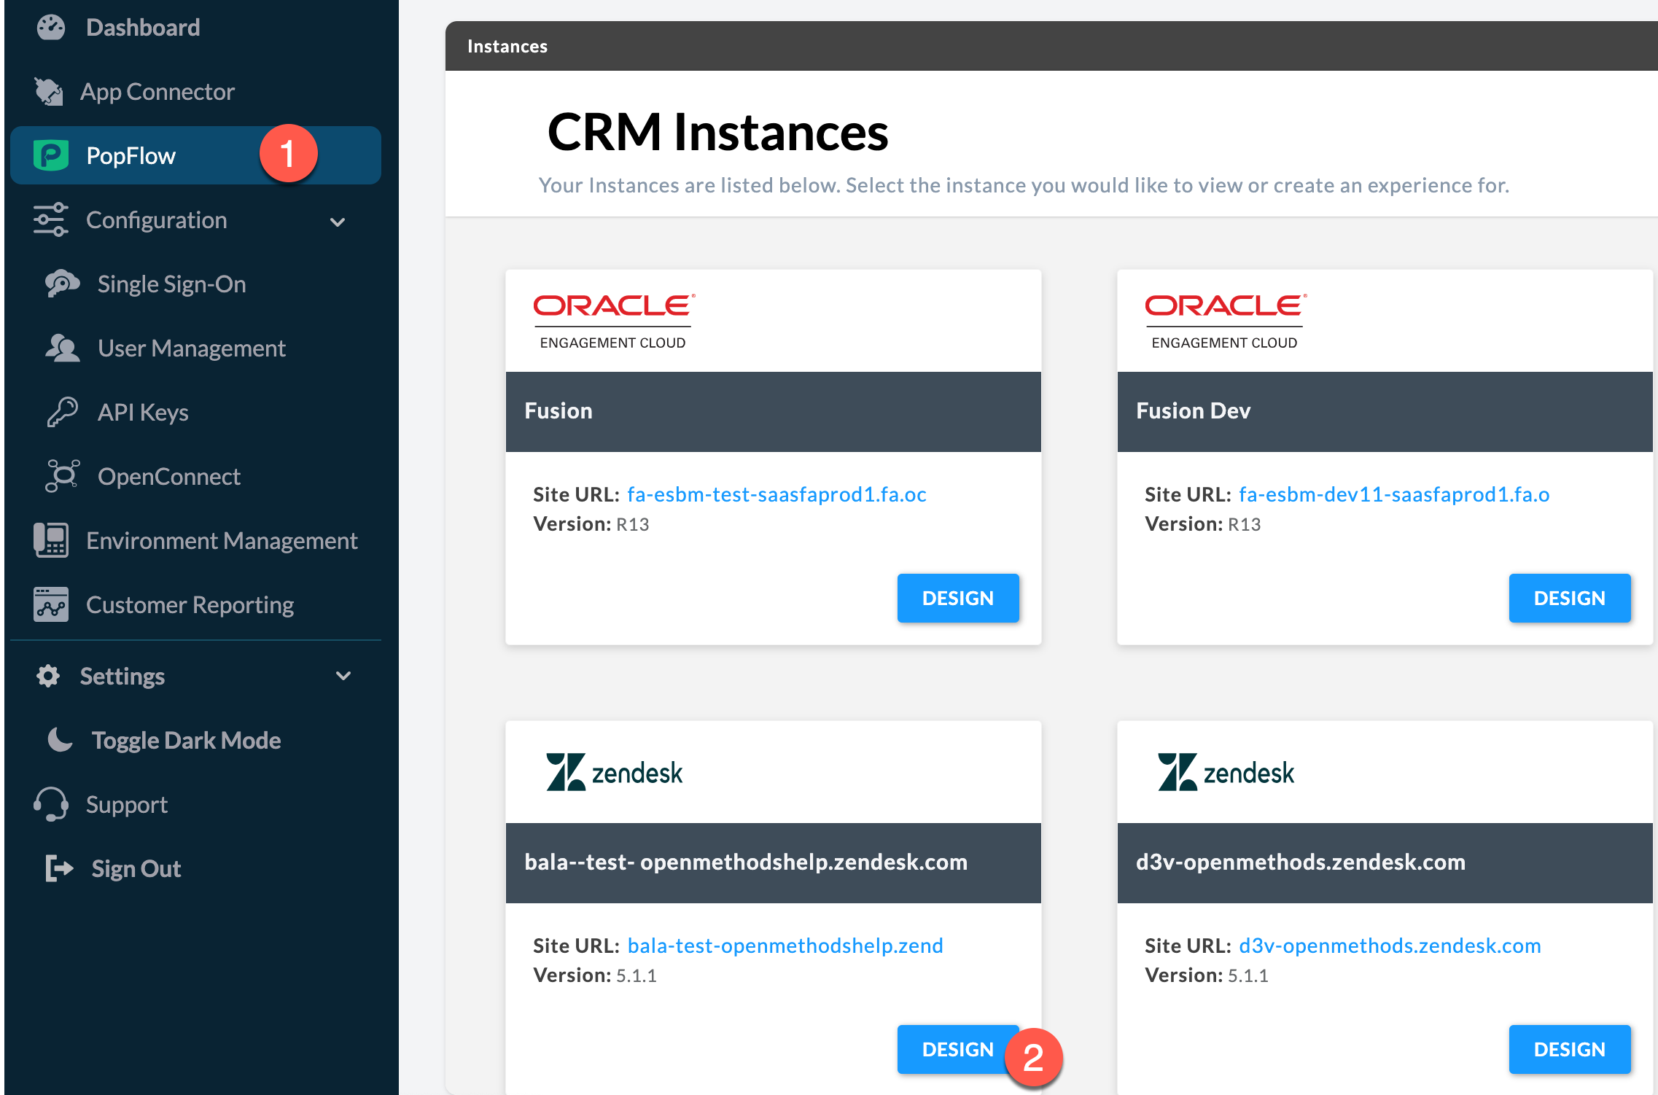Open Dashboard from the sidebar
This screenshot has width=1658, height=1095.
143,28
